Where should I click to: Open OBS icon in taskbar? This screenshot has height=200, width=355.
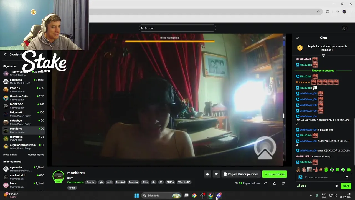202,196
